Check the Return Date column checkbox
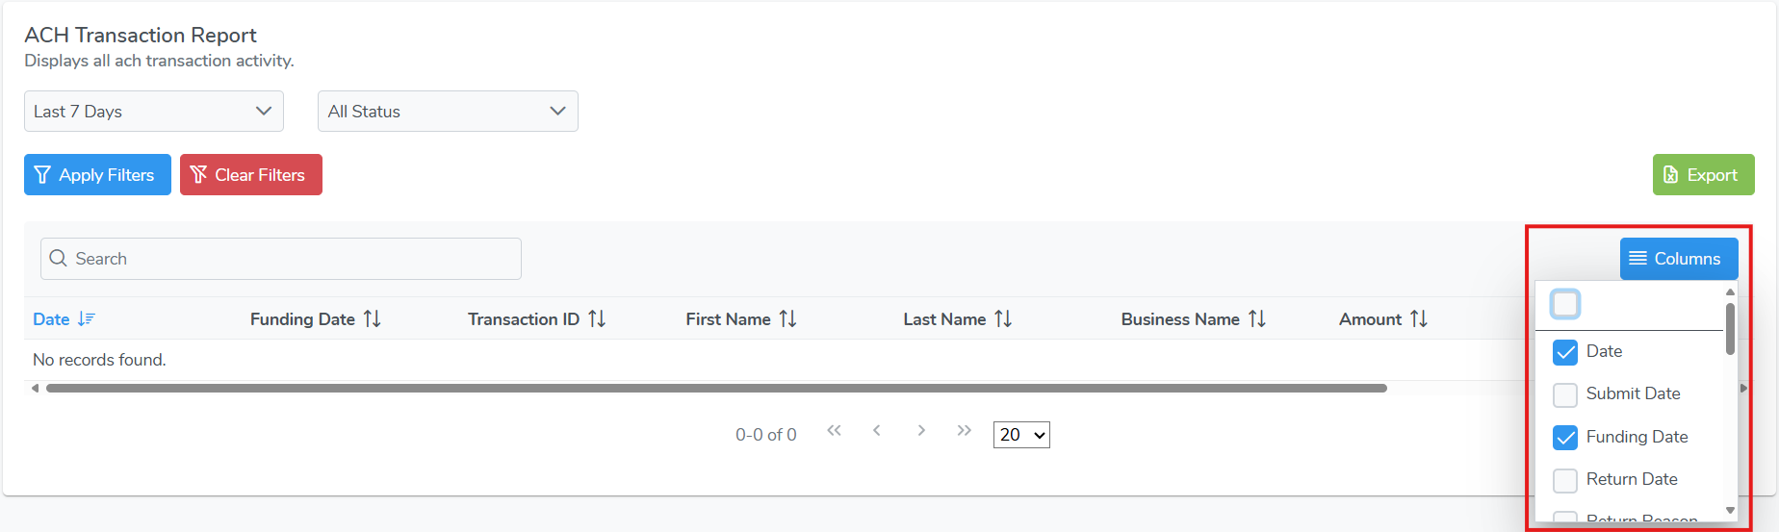Viewport: 1779px width, 532px height. tap(1565, 480)
